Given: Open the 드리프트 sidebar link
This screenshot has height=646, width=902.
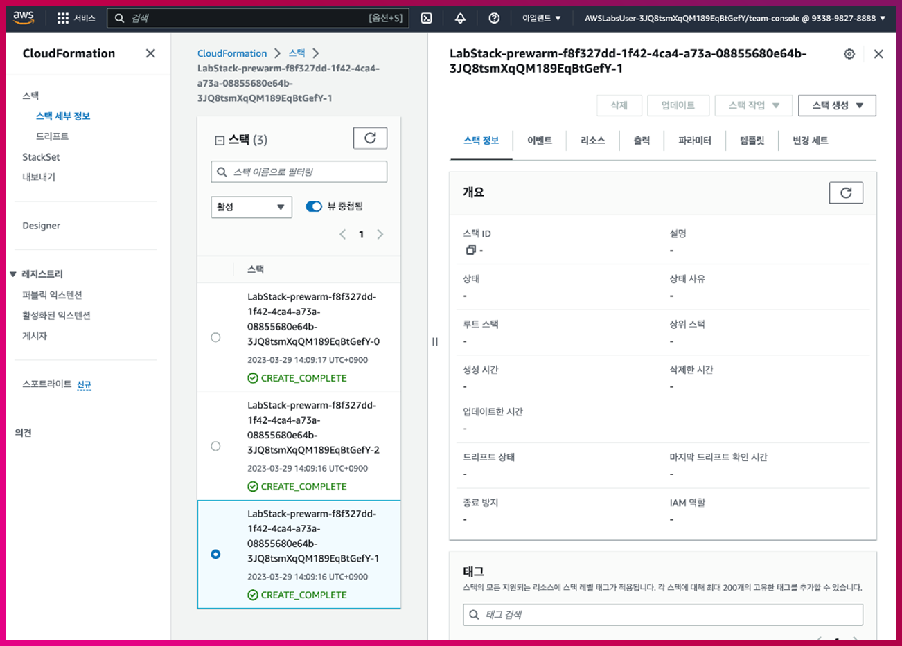Looking at the screenshot, I should click(52, 136).
